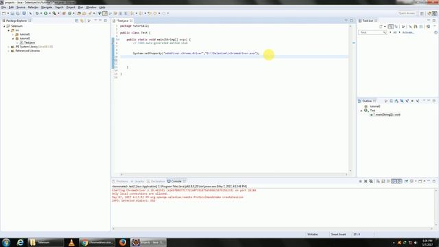
Task: Open the Help menu
Action: 102,8
